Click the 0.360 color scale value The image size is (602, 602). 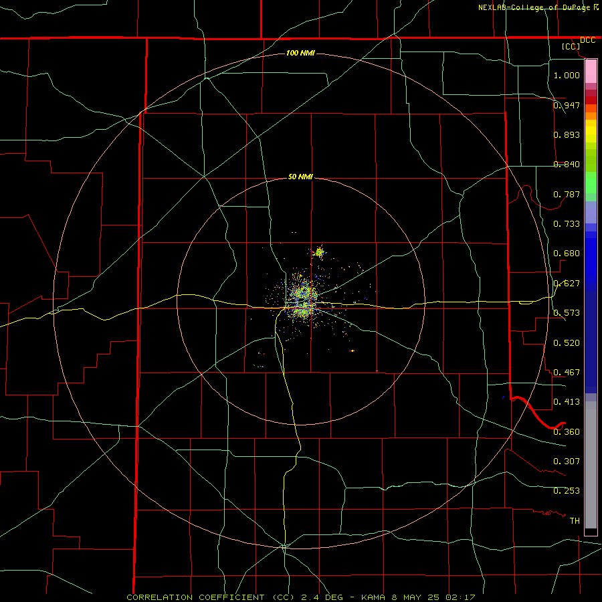(567, 431)
